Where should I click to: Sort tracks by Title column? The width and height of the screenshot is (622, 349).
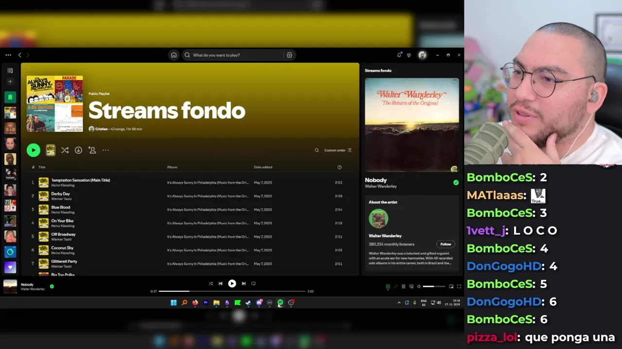click(x=42, y=167)
